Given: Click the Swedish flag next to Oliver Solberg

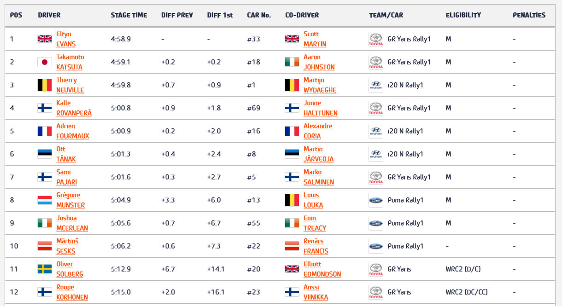Looking at the screenshot, I should (45, 269).
